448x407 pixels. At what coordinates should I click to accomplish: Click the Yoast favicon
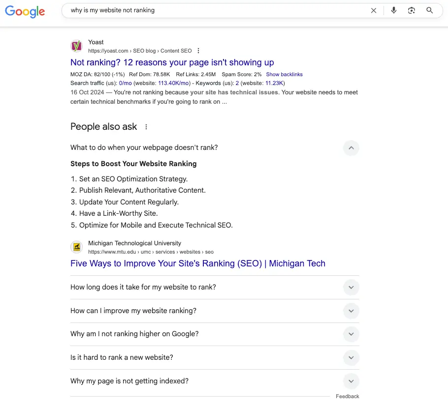77,46
